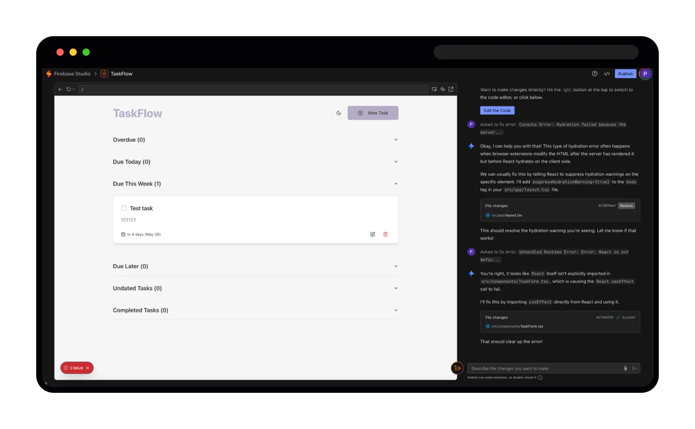
Task: Open Firebase Studio from the breadcrumb
Action: (72, 73)
